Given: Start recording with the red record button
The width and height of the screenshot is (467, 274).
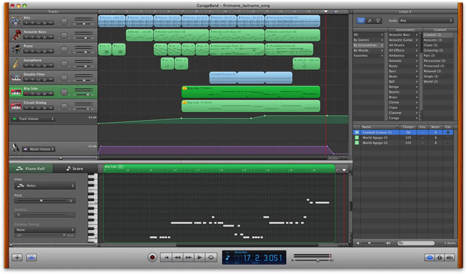Looking at the screenshot, I should click(152, 257).
